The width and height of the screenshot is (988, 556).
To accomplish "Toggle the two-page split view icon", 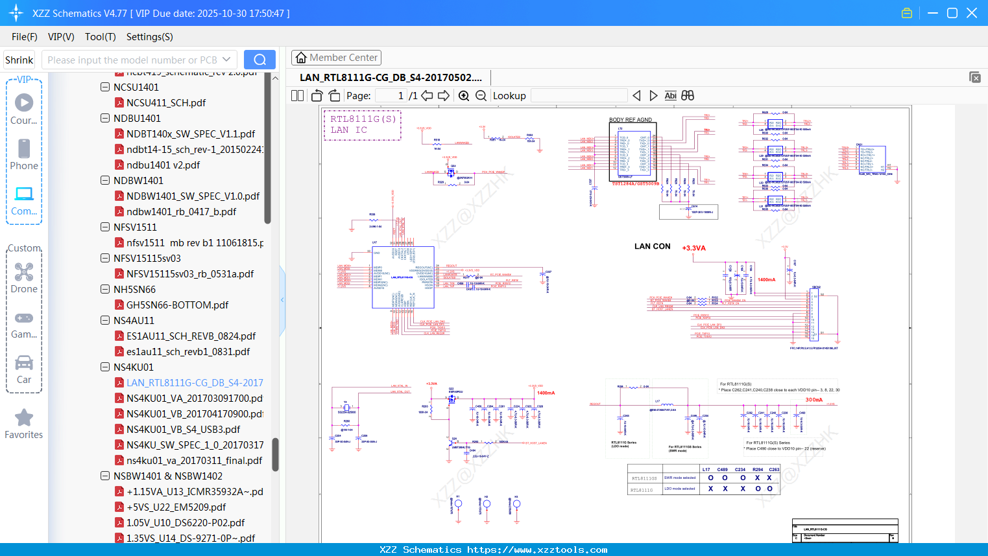I will click(x=297, y=96).
